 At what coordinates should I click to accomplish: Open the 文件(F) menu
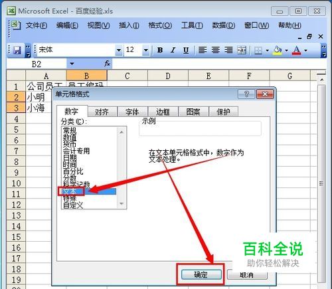[37, 25]
